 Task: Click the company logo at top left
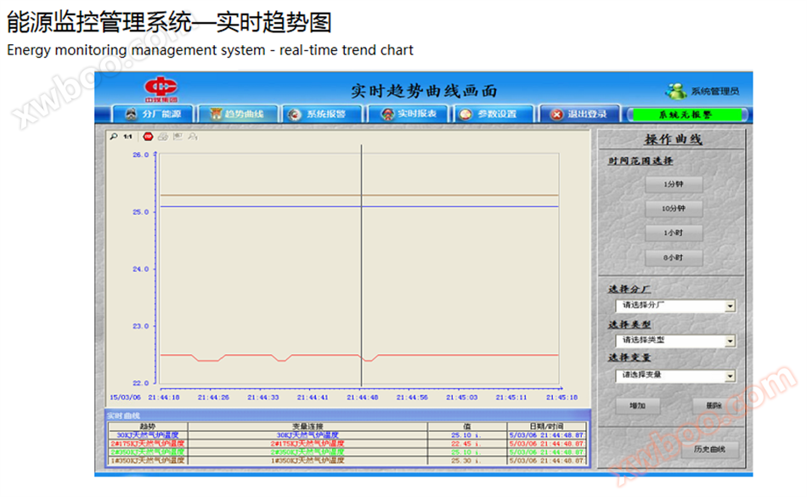coord(161,89)
